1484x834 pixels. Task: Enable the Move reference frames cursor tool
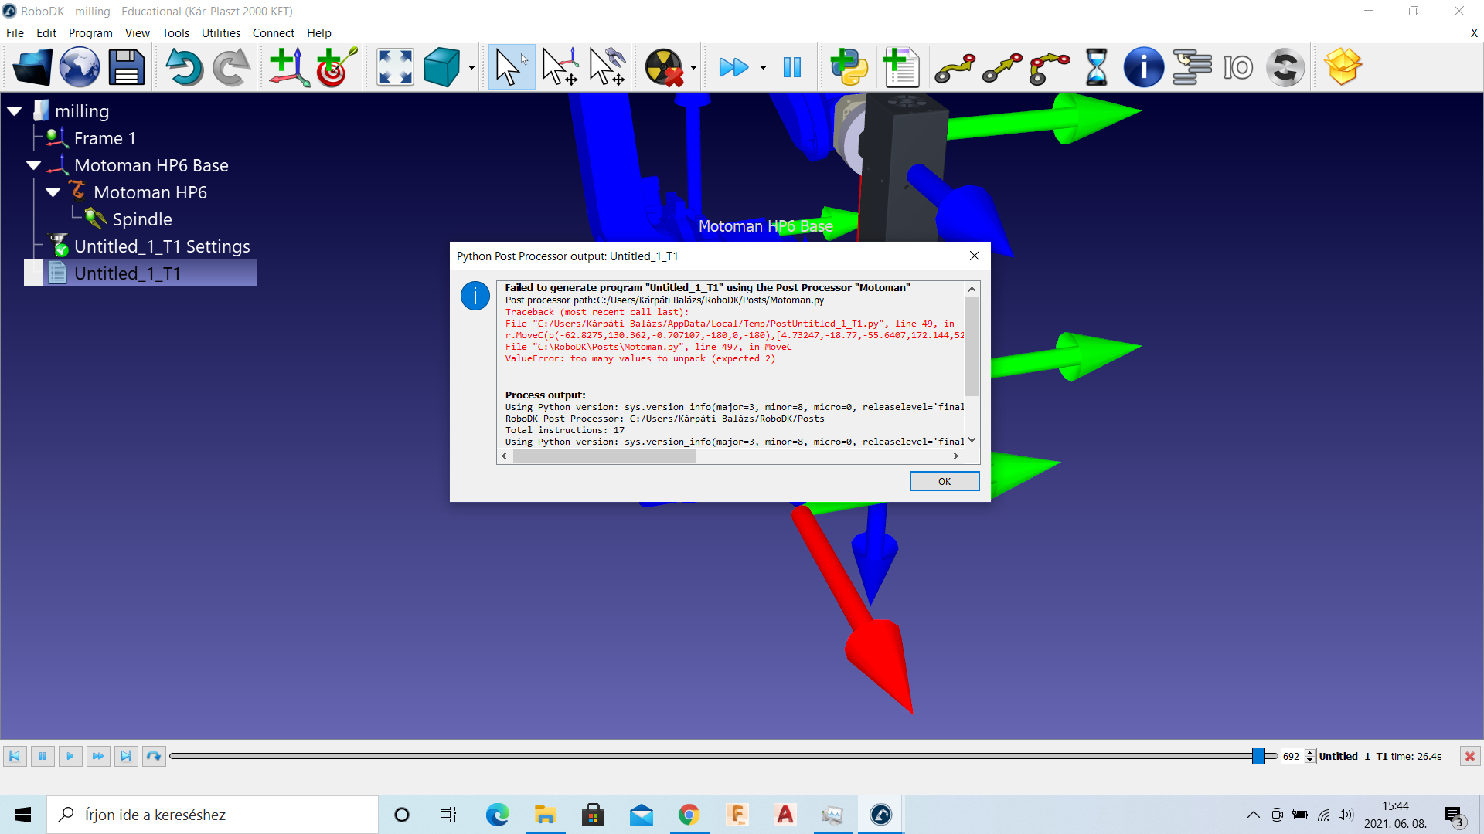tap(560, 67)
